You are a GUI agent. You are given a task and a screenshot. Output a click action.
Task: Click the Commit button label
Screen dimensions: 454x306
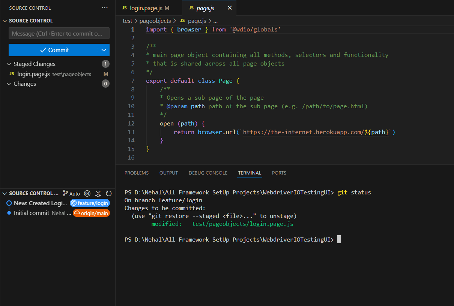click(59, 50)
